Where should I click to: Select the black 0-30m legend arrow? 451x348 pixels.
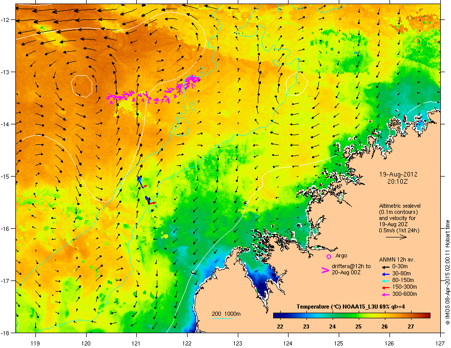coord(386,267)
